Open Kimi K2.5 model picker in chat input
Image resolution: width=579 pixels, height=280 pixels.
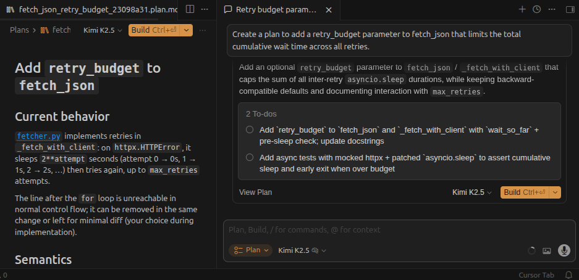coord(302,250)
